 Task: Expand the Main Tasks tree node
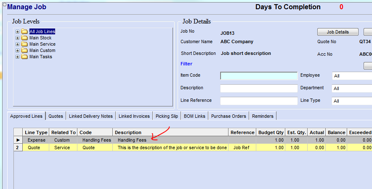17,57
